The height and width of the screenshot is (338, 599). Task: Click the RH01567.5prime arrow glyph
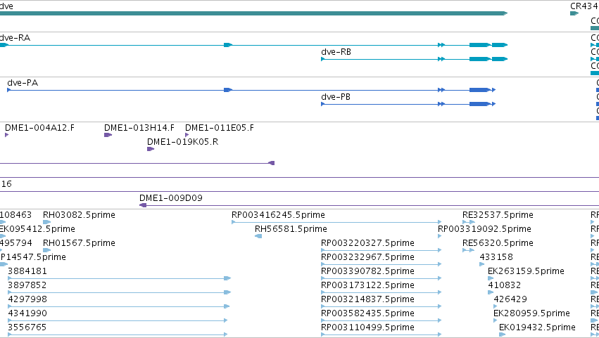click(x=46, y=250)
